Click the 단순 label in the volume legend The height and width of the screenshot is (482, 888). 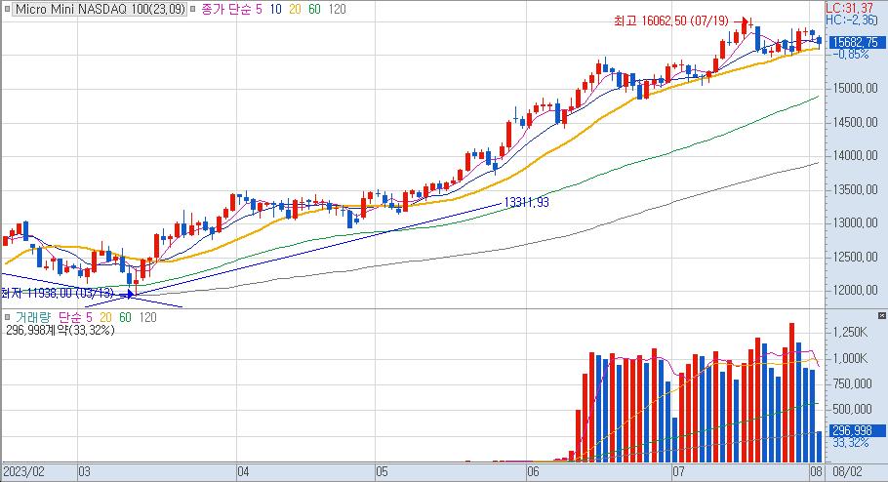pyautogui.click(x=70, y=317)
